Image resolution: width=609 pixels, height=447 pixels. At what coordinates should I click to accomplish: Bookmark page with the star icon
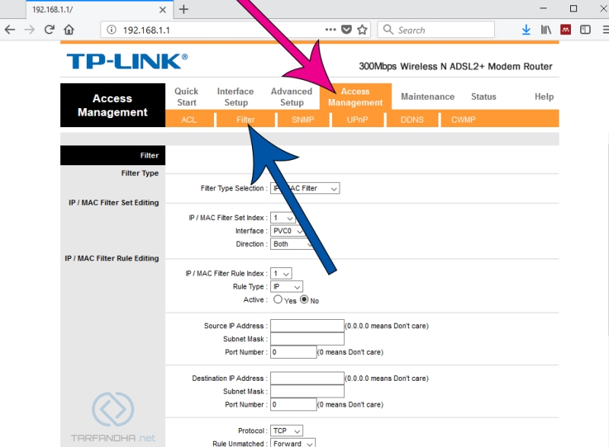(362, 30)
